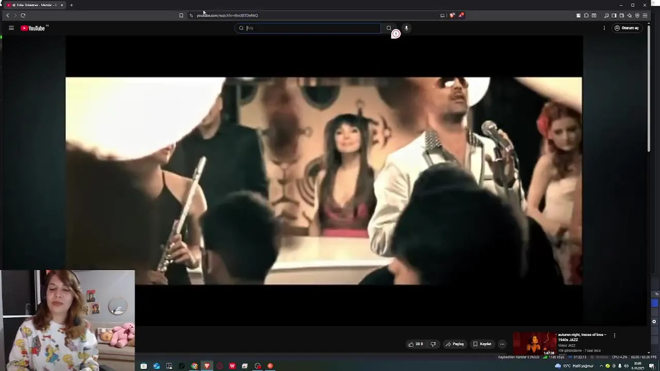The image size is (660, 371).
Task: Open the autumn night 1940s JAZZ thumbnail
Action: pos(534,344)
